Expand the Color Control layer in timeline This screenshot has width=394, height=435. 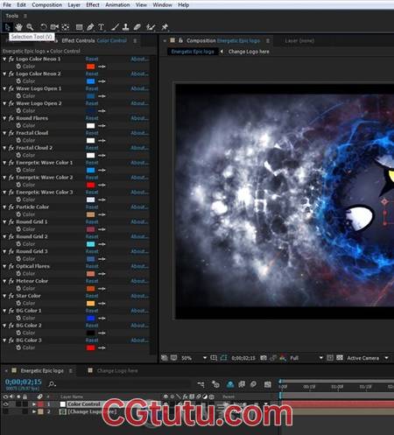pyautogui.click(x=34, y=404)
